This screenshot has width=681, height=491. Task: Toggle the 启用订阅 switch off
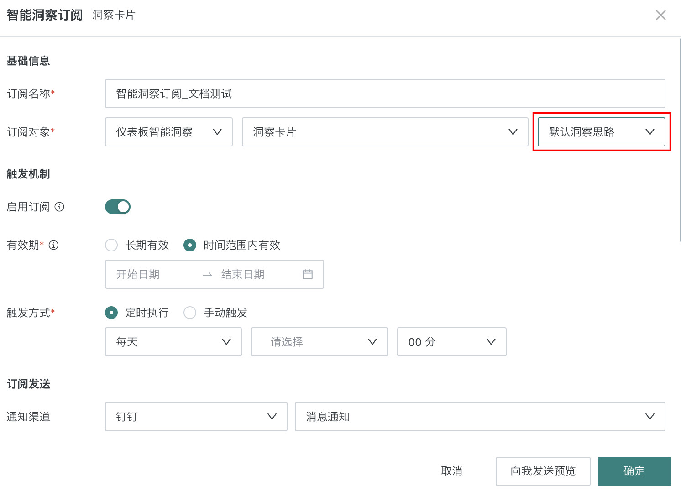click(118, 207)
